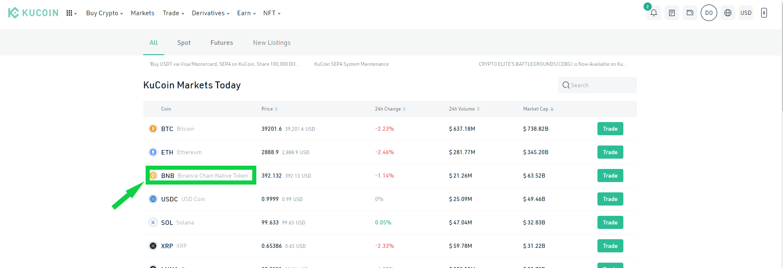Click the Solana coin icon
This screenshot has height=268, width=783.
(x=153, y=222)
